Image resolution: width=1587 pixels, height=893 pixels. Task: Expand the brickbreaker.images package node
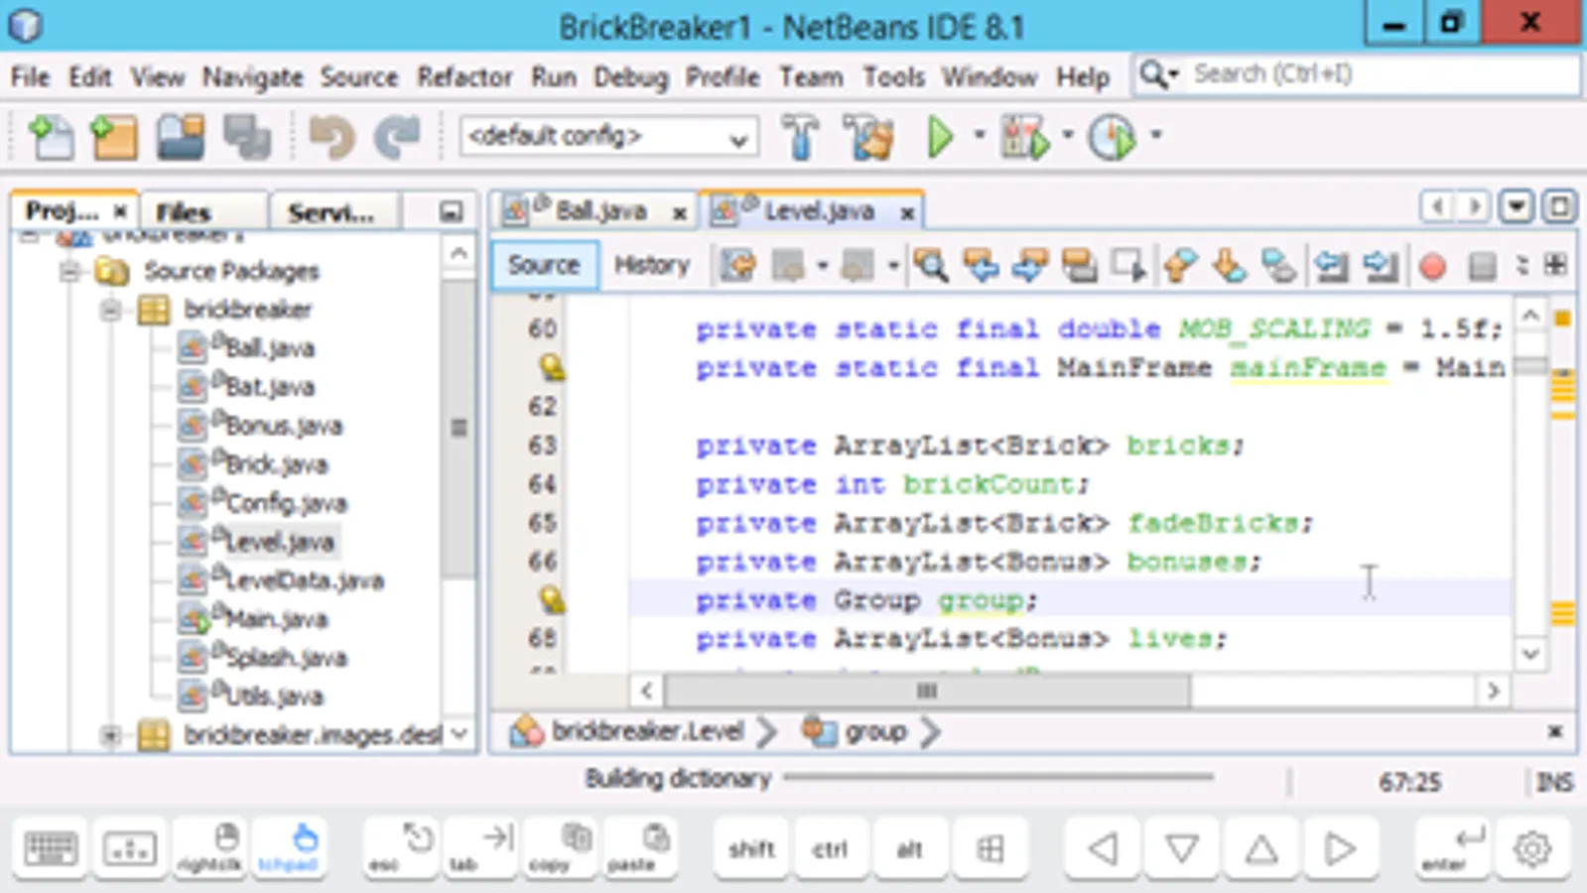(110, 735)
